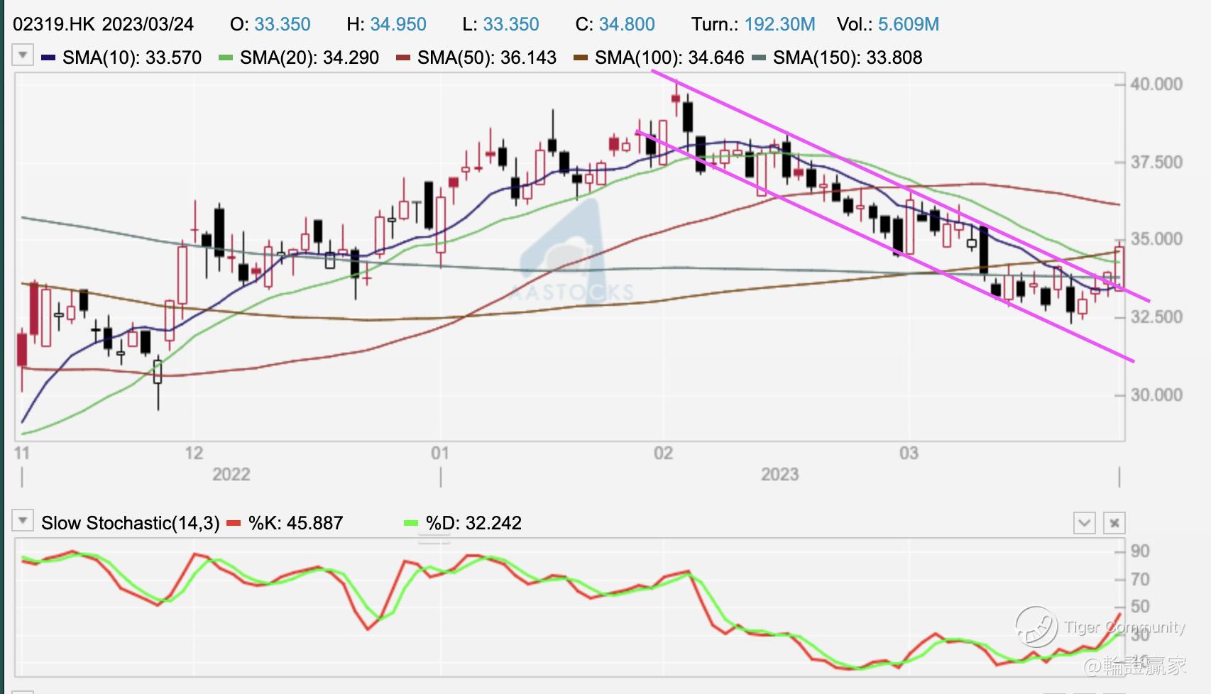Screen dimensions: 1211x694
Task: Open the main chart indicator dropdown arrow
Action: tap(23, 55)
